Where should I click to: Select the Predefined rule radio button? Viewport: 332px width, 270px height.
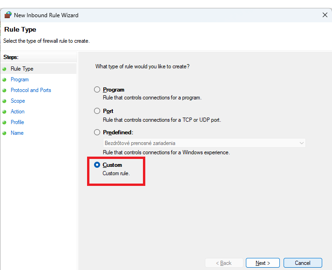click(x=97, y=132)
